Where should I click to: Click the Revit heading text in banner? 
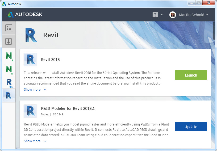(x=51, y=35)
